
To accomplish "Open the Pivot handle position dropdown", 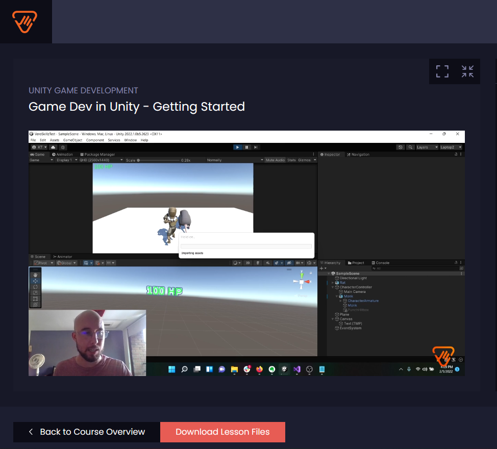I will (x=44, y=263).
